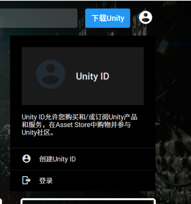Click the background image right of account avatar

point(172,18)
